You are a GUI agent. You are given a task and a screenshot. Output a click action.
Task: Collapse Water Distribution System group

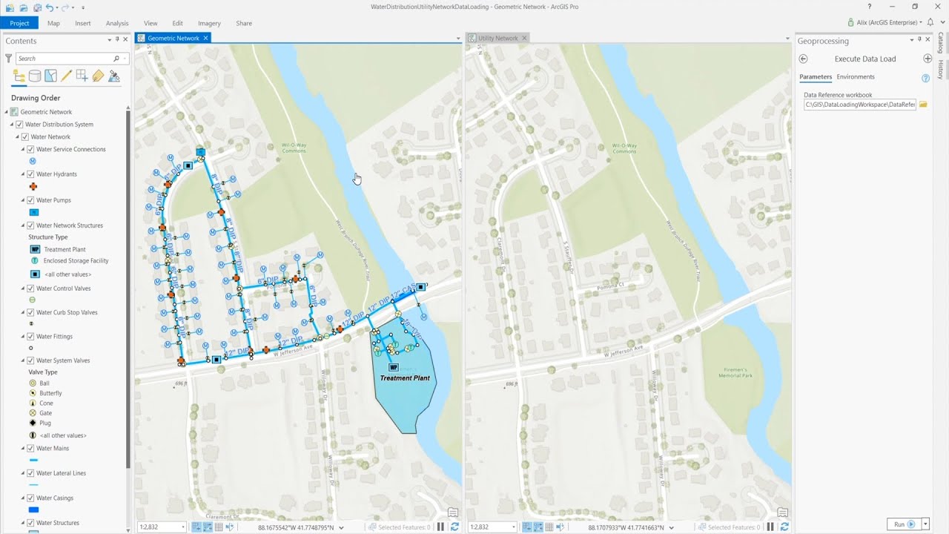point(12,125)
